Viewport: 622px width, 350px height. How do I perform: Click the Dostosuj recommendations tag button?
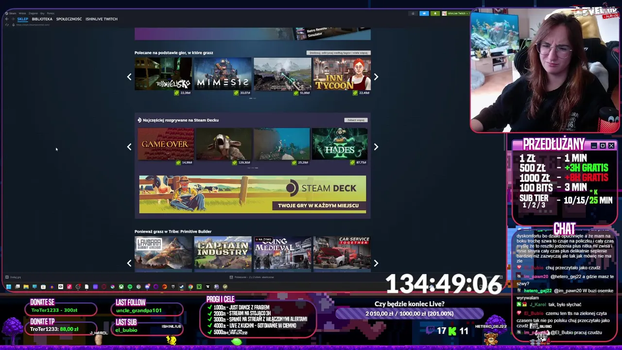pos(339,52)
